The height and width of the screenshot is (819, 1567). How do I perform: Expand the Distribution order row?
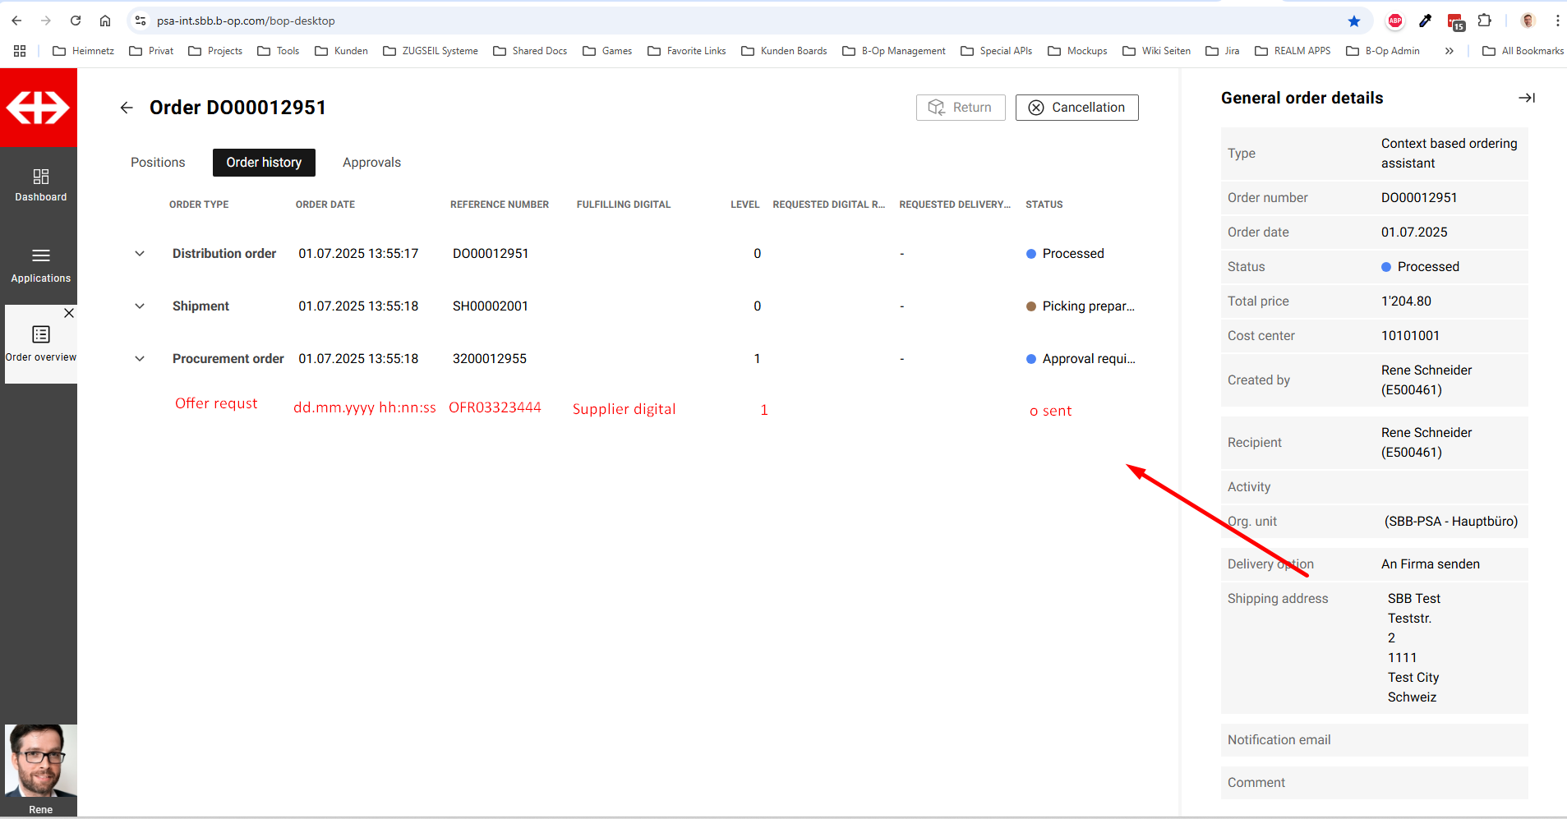(x=140, y=254)
